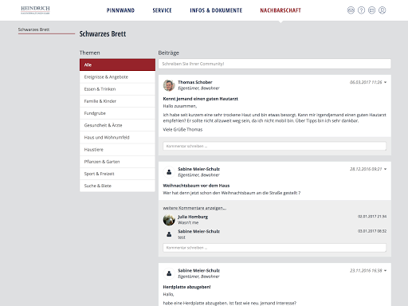Go to the Pinnwand menu

pyautogui.click(x=120, y=10)
